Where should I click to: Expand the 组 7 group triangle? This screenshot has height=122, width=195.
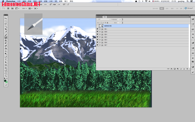click(x=100, y=45)
